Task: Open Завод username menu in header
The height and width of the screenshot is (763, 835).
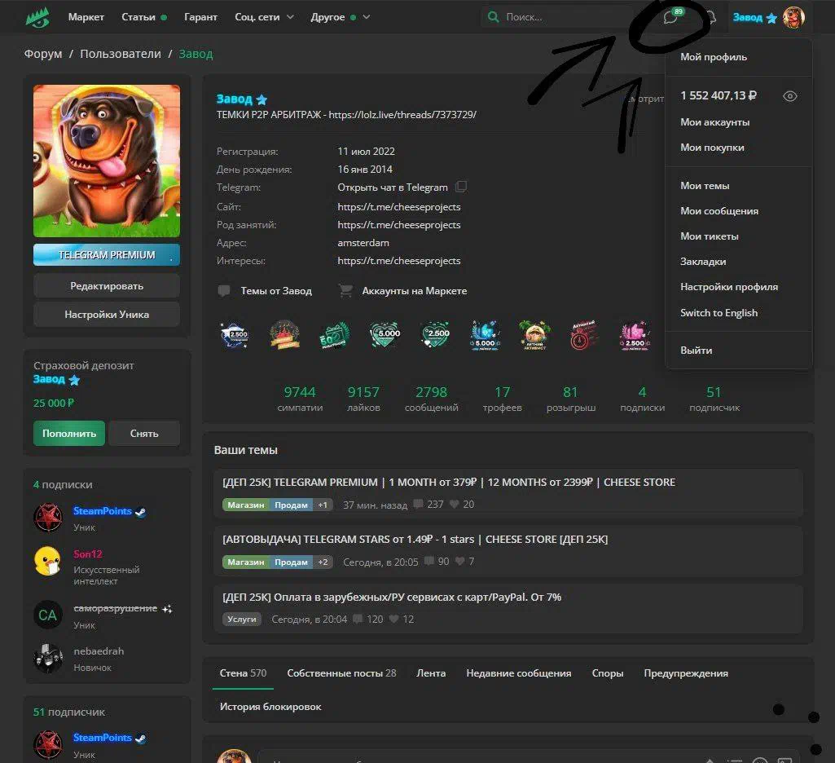Action: (748, 17)
